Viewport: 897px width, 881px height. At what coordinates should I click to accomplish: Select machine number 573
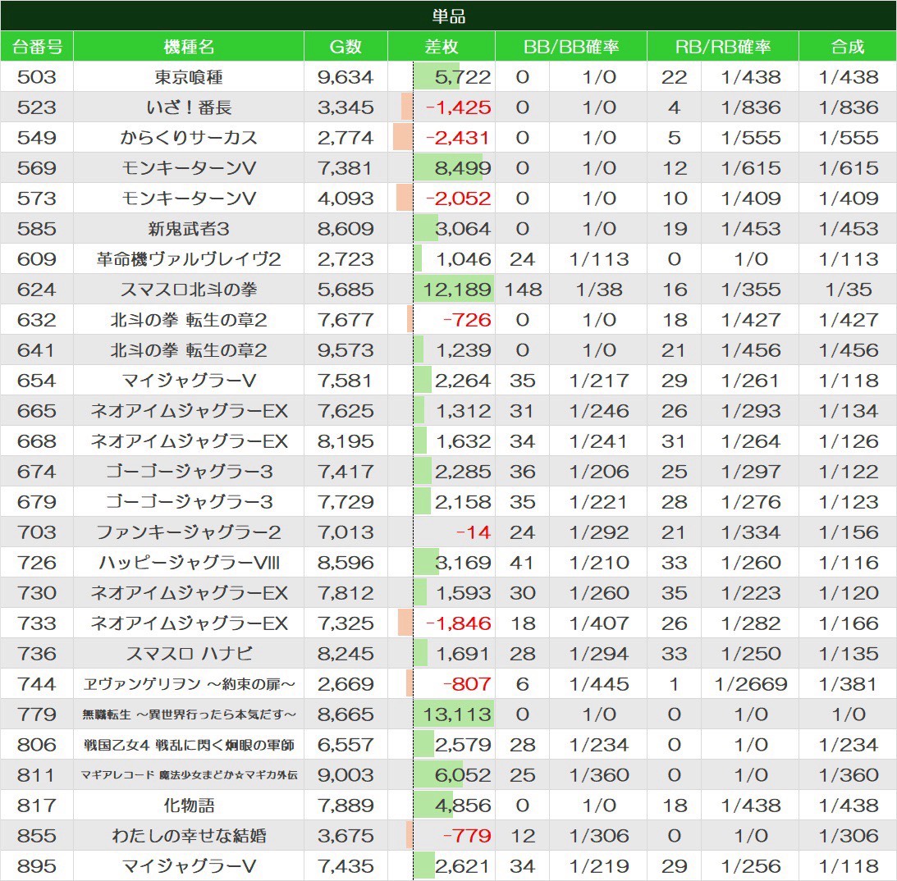coord(37,198)
